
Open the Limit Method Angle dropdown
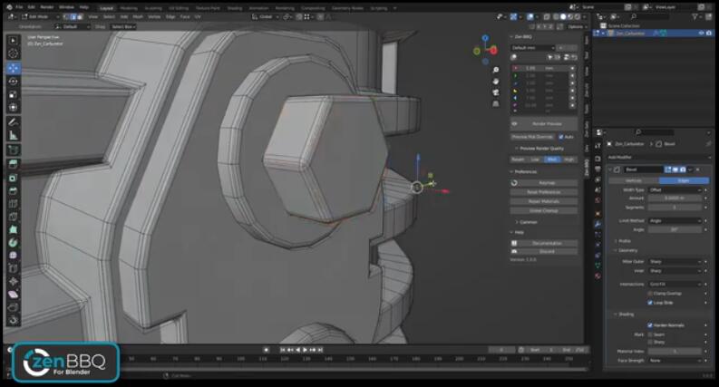tap(675, 220)
